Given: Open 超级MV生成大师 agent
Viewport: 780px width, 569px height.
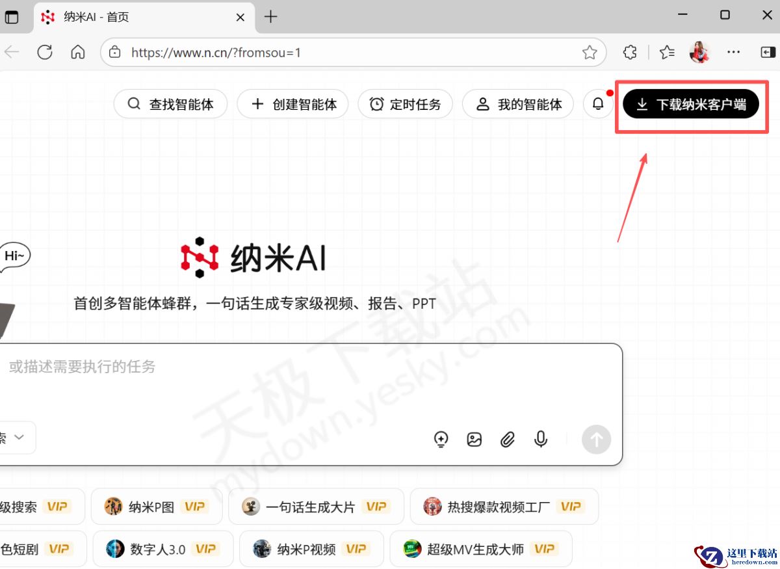Looking at the screenshot, I should pos(480,549).
